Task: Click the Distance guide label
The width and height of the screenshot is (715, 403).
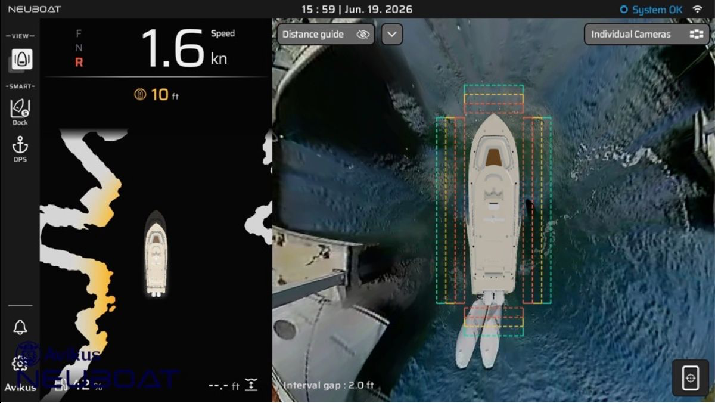Action: point(313,35)
